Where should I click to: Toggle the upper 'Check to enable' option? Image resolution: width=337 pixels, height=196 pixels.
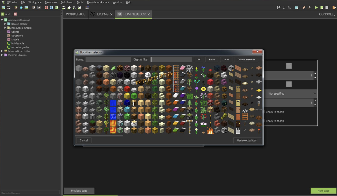click(275, 112)
